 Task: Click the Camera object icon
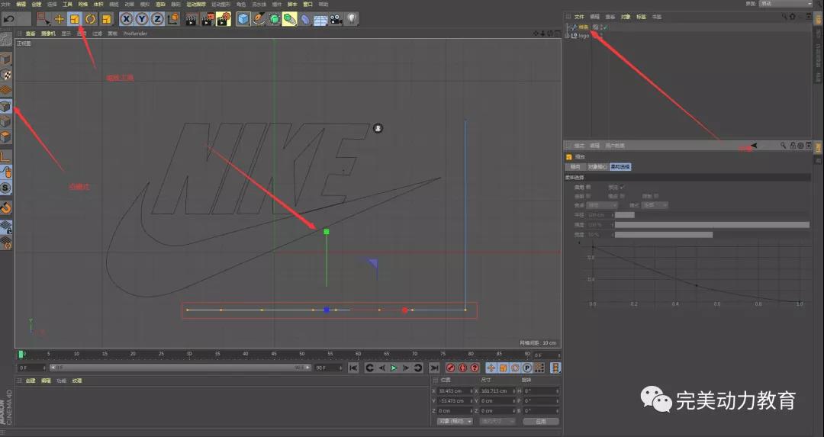click(336, 18)
